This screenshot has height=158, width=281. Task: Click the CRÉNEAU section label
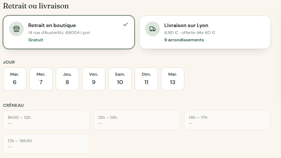pyautogui.click(x=13, y=105)
